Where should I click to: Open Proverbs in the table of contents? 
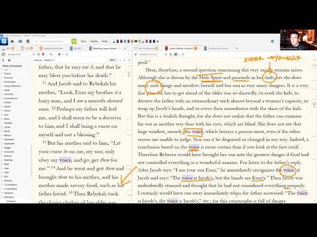pyautogui.click(x=9, y=78)
